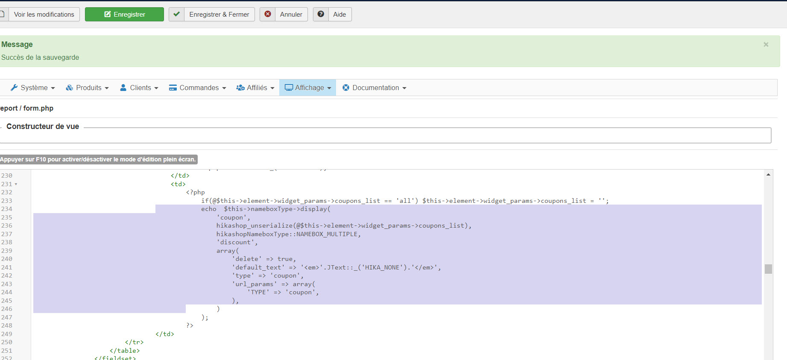
Task: Dismiss the success message with the X
Action: click(x=766, y=44)
